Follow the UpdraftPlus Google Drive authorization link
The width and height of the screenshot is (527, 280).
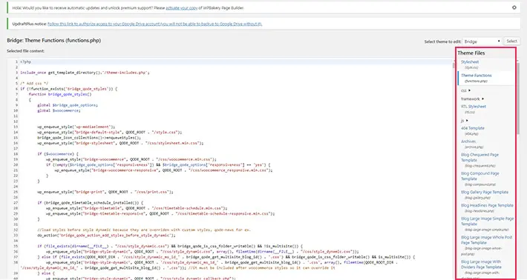154,24
